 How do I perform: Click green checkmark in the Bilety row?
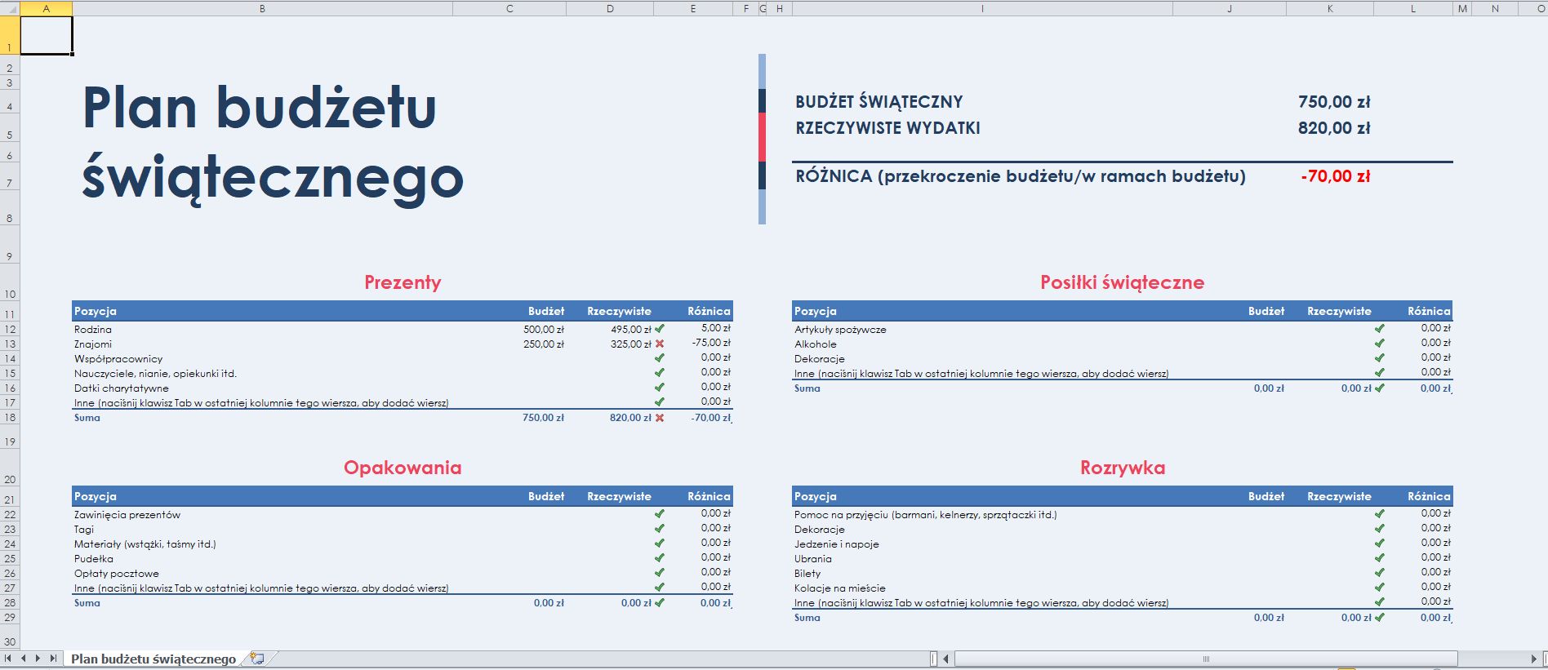1380,572
